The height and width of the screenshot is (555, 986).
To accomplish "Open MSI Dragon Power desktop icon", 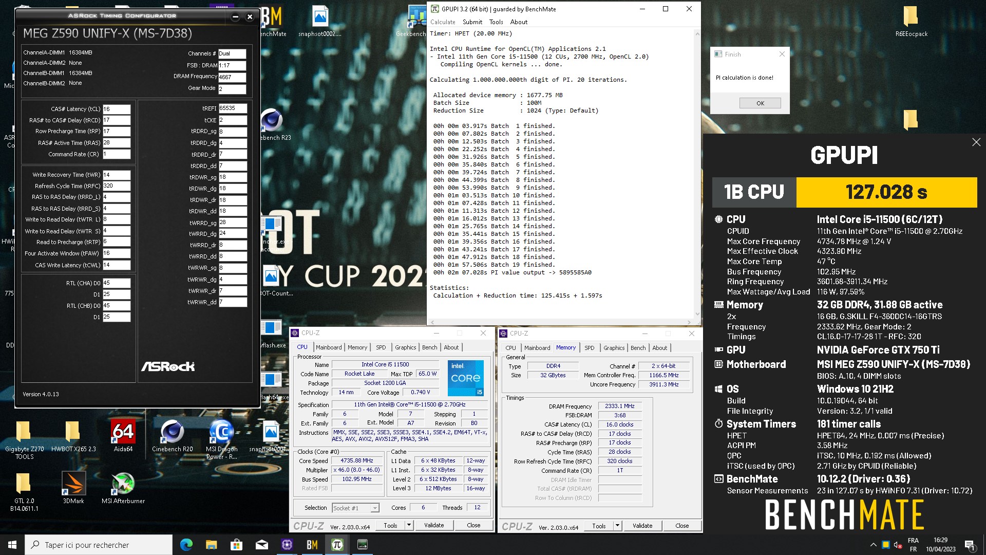I will (222, 439).
